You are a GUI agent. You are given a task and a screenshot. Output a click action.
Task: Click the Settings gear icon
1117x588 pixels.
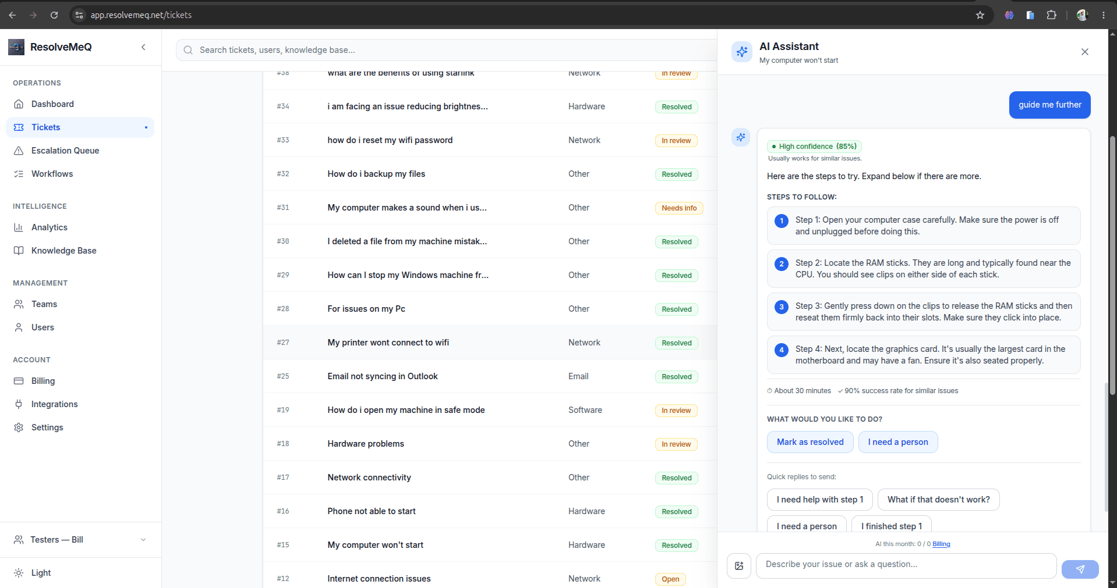coord(19,427)
